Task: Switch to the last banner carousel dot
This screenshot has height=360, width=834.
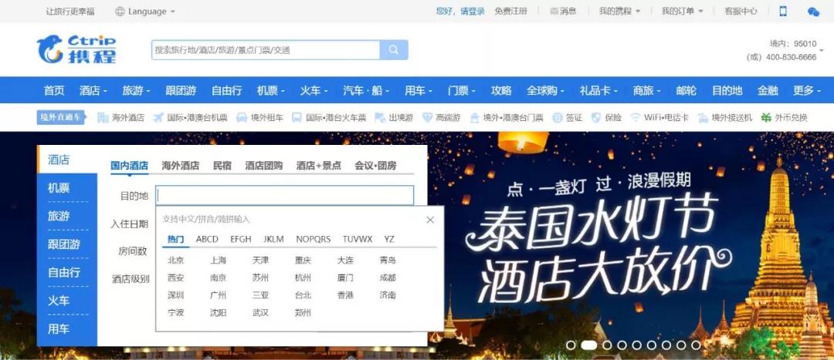Action: tap(696, 345)
